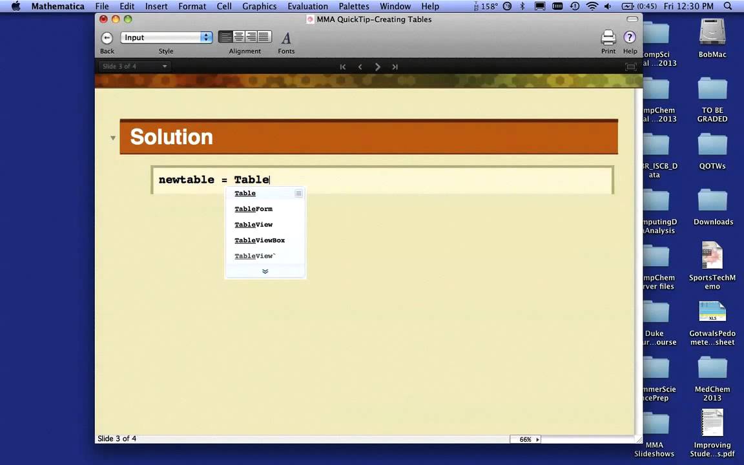Select justify alignment button
Viewport: 744px width, 465px height.
tap(264, 37)
